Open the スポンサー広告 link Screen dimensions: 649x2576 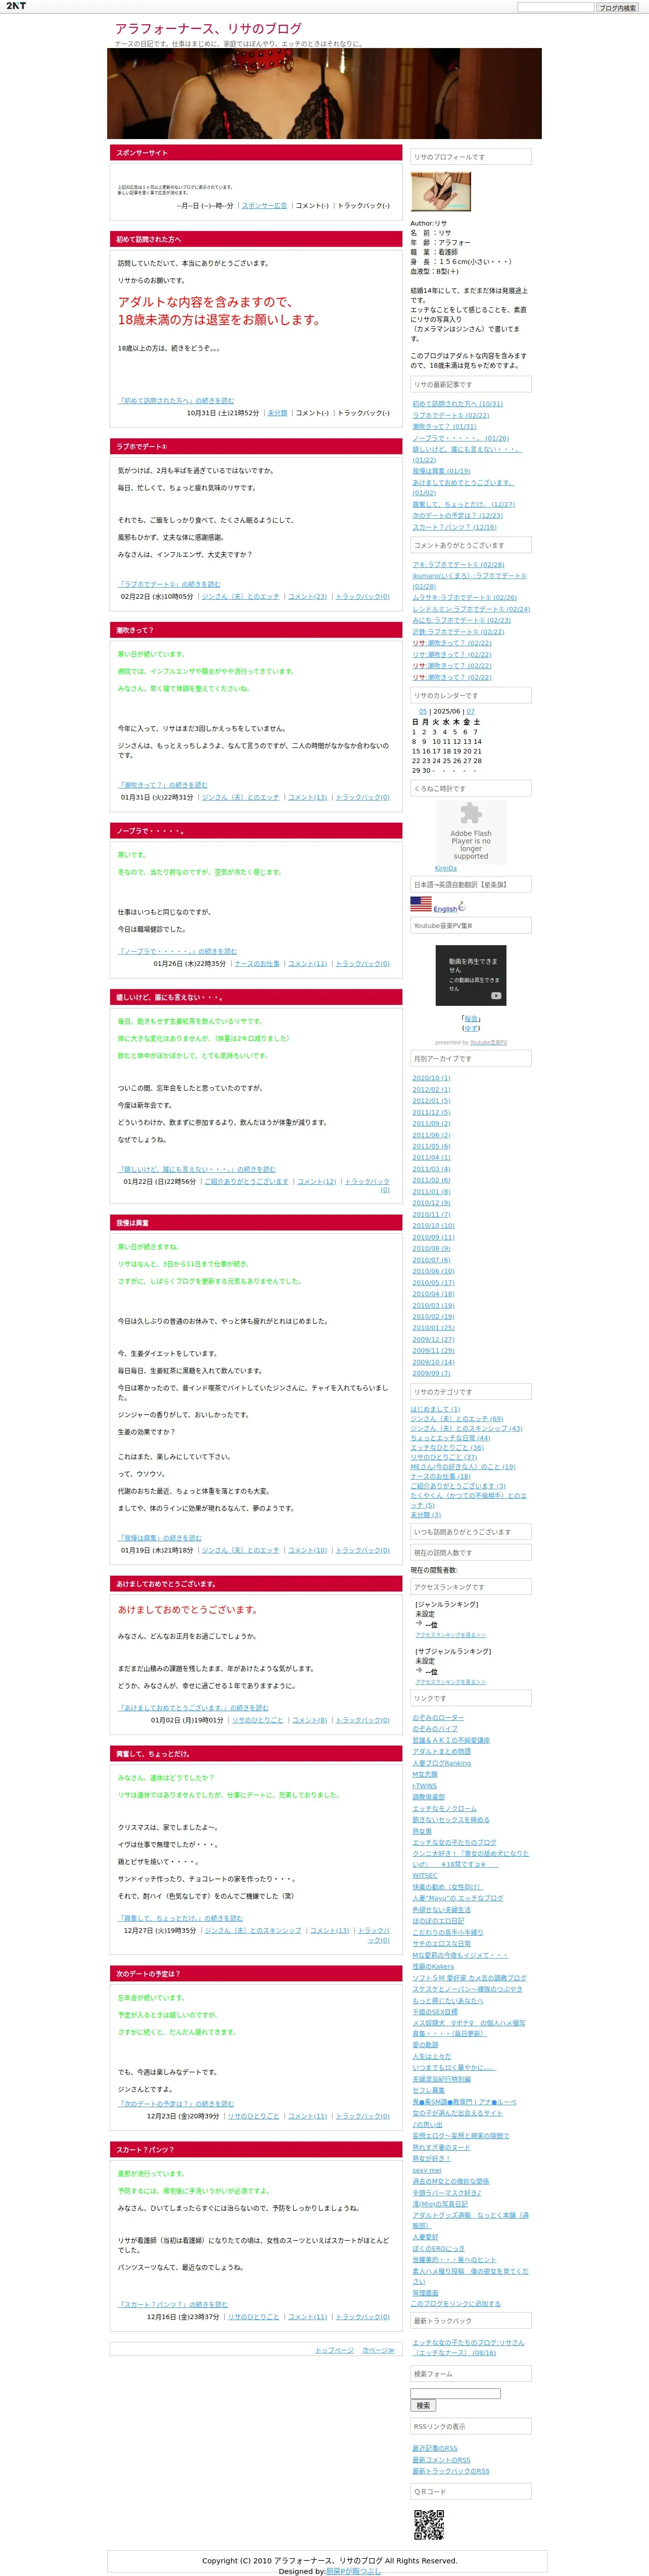click(264, 206)
